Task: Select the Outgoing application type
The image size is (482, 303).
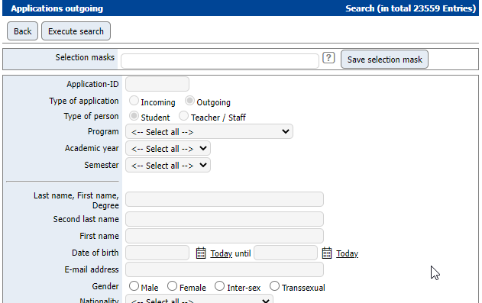Action: [189, 101]
